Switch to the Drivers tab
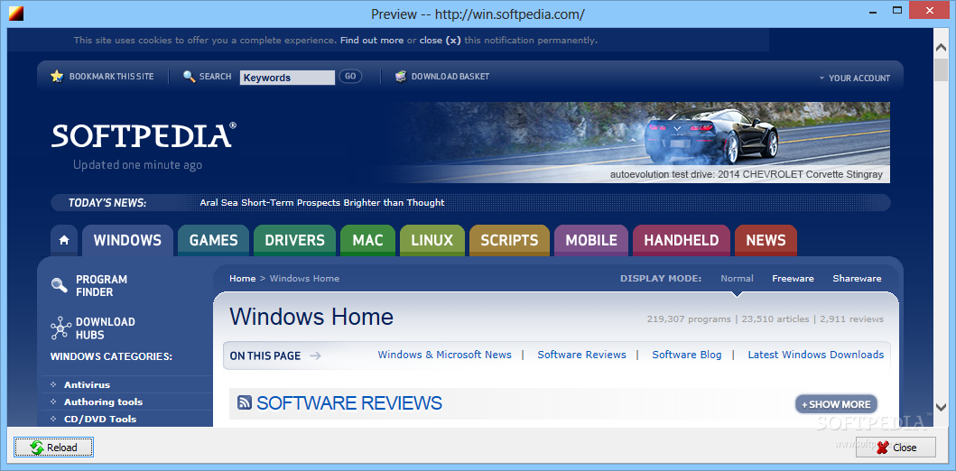This screenshot has height=471, width=956. [x=294, y=240]
